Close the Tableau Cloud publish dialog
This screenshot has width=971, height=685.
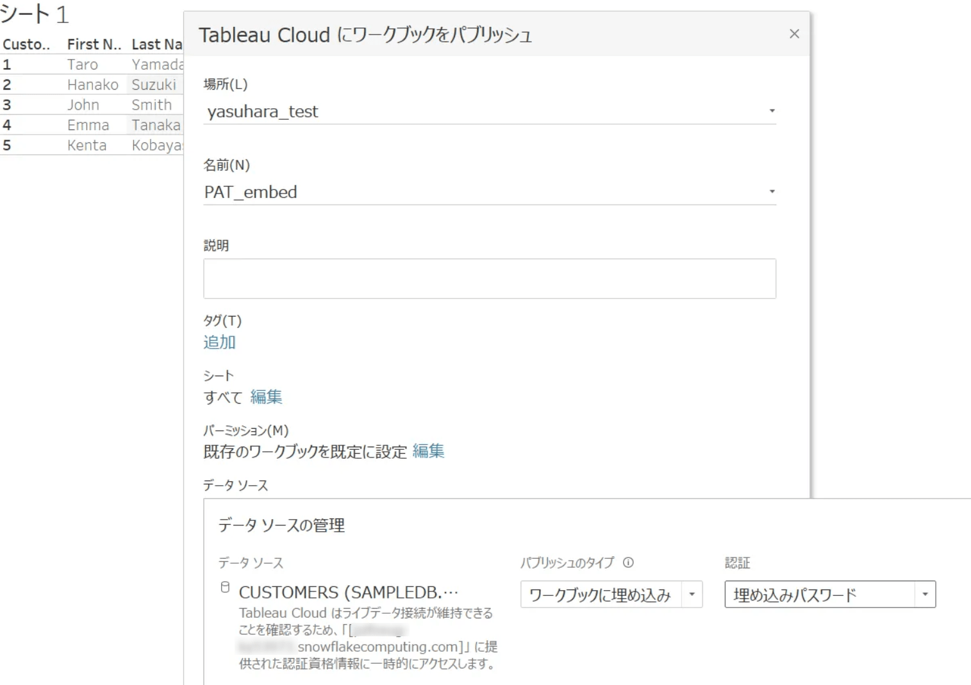[x=794, y=34]
